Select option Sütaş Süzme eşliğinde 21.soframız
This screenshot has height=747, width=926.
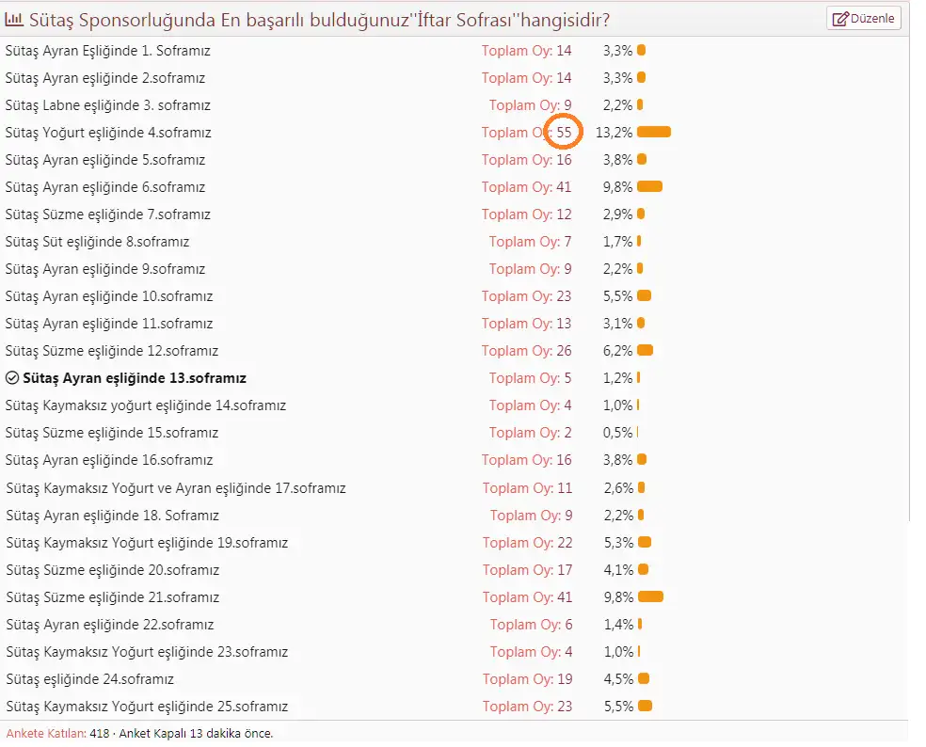click(112, 597)
